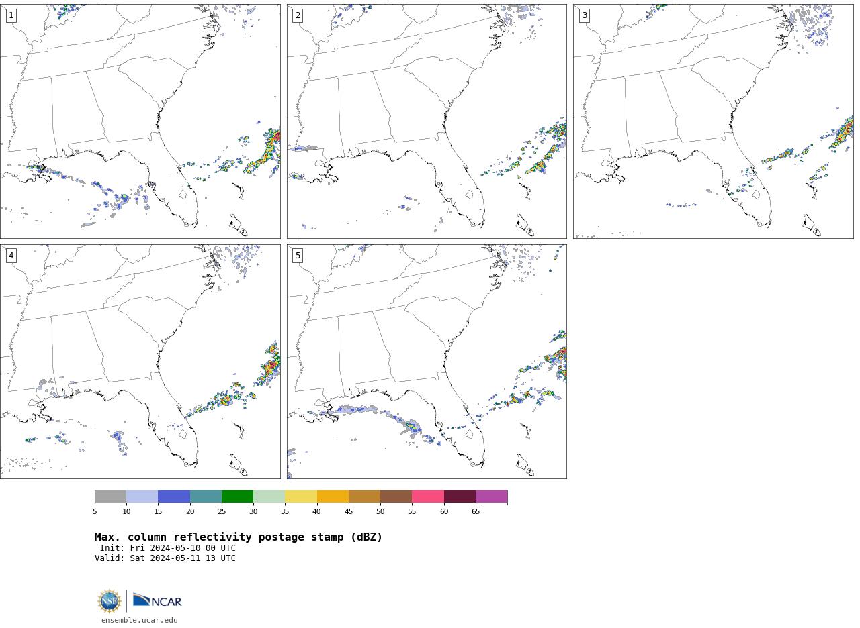The width and height of the screenshot is (860, 628).
Task: Open ensemble member 2 reflectivity map
Action: coord(427,121)
